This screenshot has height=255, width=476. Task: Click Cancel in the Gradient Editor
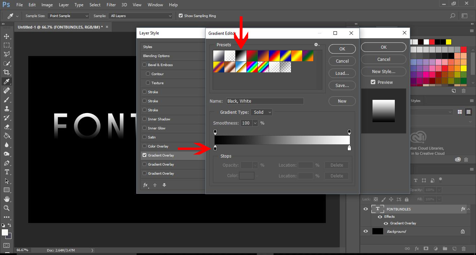[342, 61]
